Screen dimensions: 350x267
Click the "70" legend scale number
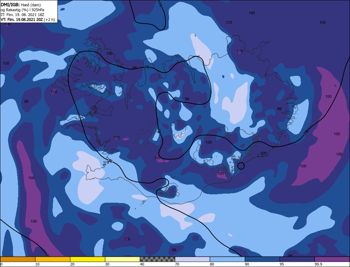177,264
